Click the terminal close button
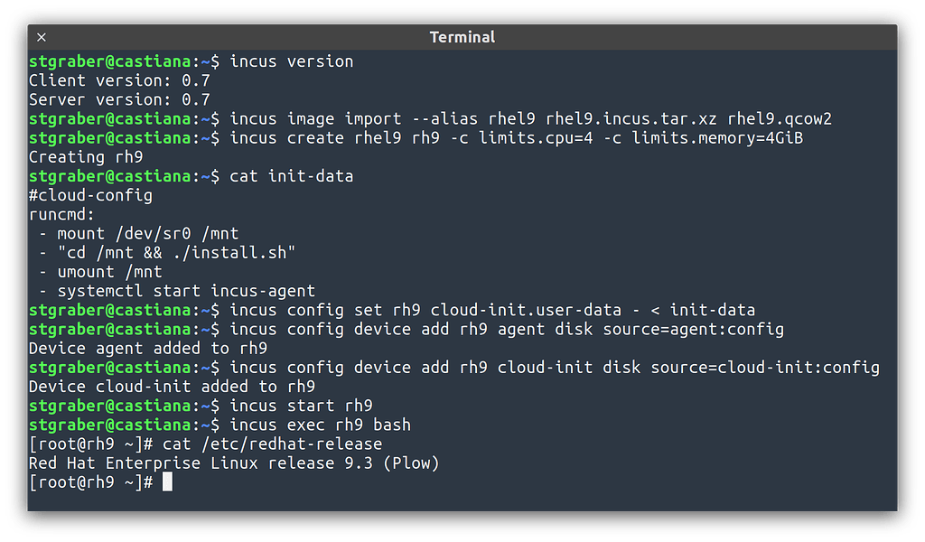This screenshot has width=925, height=542. tap(42, 37)
